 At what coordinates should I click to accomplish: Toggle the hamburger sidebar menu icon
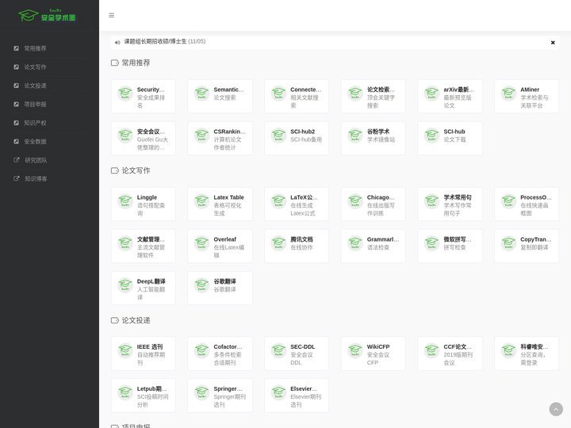[x=112, y=15]
